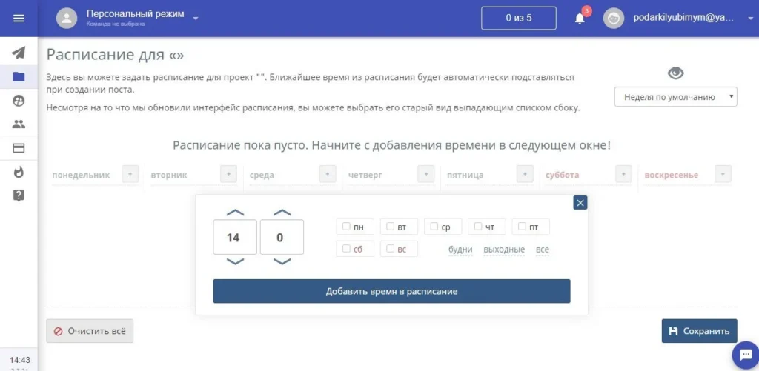Viewport: 759px width, 371px height.
Task: Click Добавить время в расписание
Action: [391, 291]
